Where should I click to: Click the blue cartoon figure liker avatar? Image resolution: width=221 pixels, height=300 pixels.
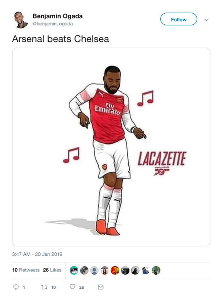coord(146,270)
